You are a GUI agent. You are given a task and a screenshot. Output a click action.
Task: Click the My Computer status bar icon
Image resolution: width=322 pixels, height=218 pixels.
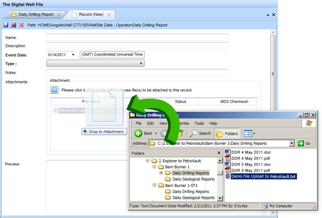point(266,206)
